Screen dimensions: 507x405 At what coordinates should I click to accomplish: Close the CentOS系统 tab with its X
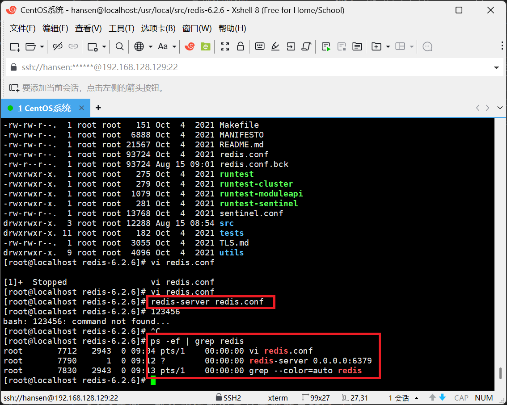click(81, 108)
